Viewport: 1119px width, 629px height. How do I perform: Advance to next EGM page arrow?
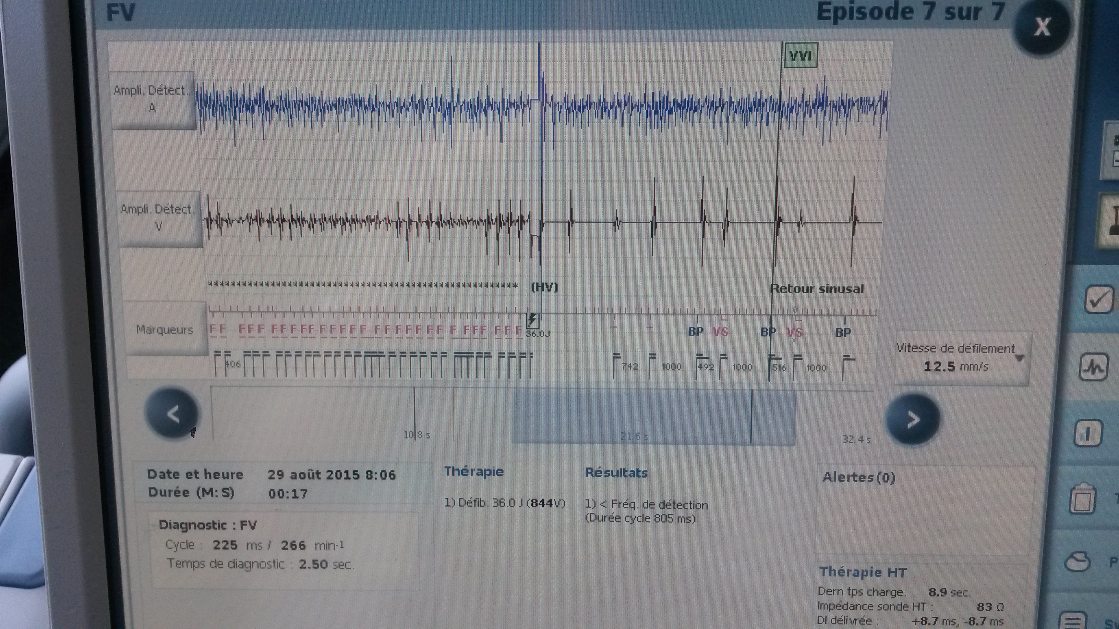[x=912, y=419]
